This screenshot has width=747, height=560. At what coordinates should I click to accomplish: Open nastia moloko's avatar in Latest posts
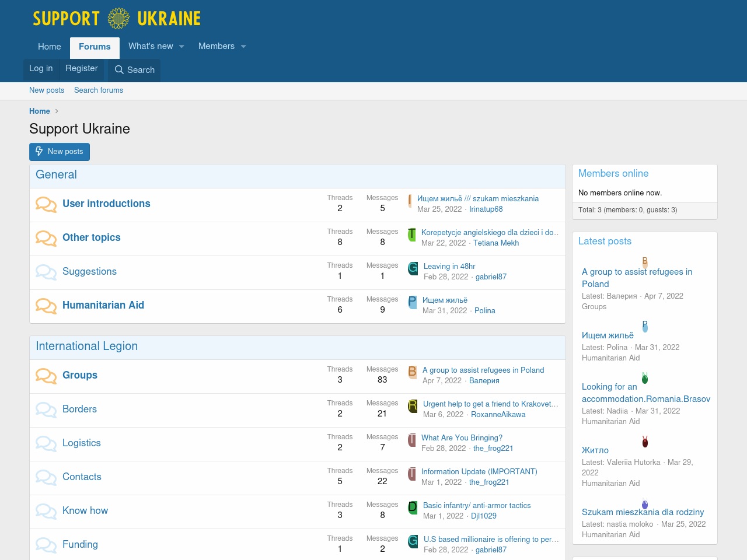click(645, 503)
